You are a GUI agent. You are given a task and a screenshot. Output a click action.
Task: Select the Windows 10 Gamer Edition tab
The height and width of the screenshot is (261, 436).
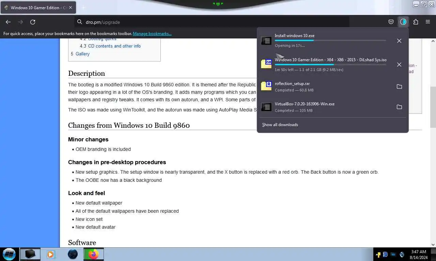38,7
